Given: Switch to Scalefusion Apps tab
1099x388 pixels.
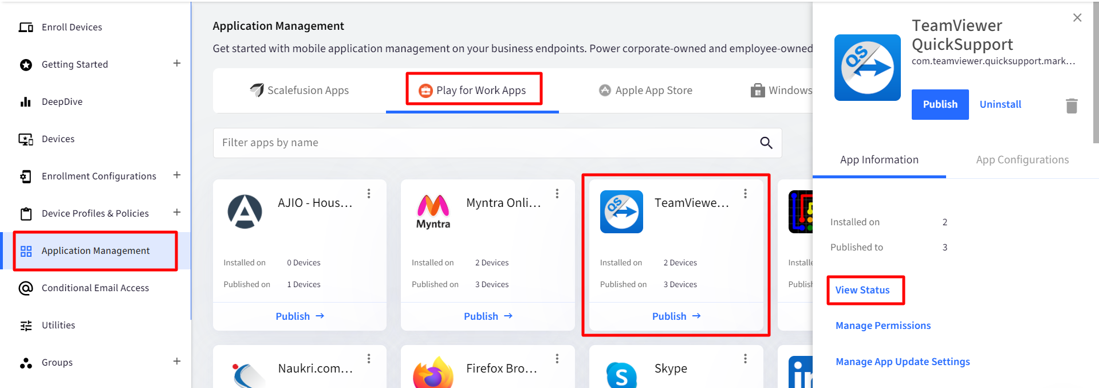Looking at the screenshot, I should pyautogui.click(x=300, y=91).
